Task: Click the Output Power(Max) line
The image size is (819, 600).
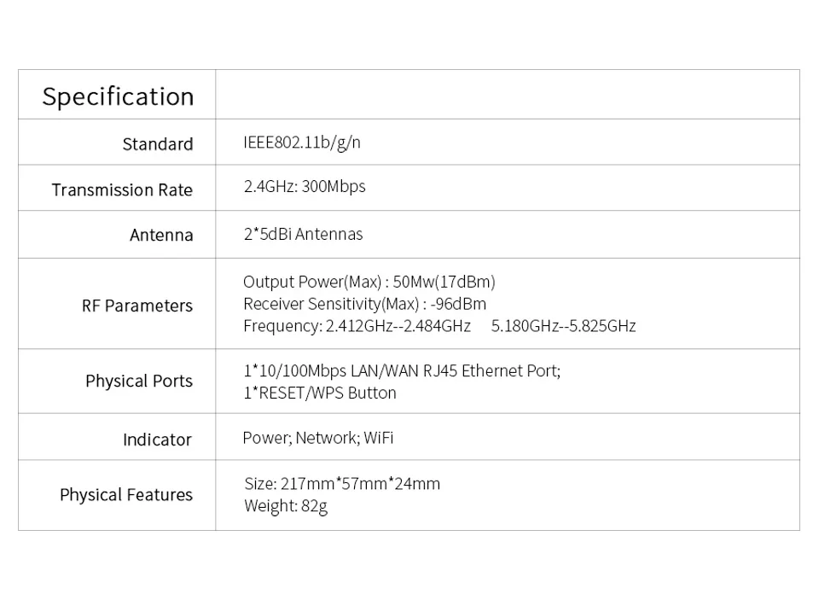Action: 369,283
